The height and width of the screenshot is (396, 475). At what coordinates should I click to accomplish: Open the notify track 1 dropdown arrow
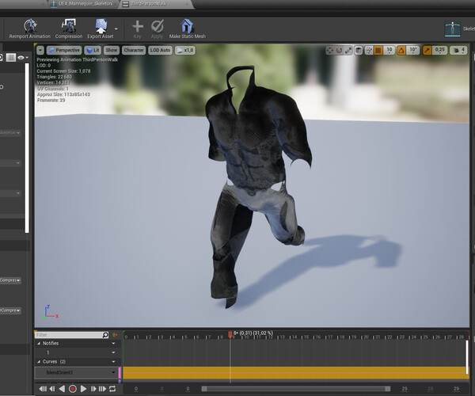[113, 352]
